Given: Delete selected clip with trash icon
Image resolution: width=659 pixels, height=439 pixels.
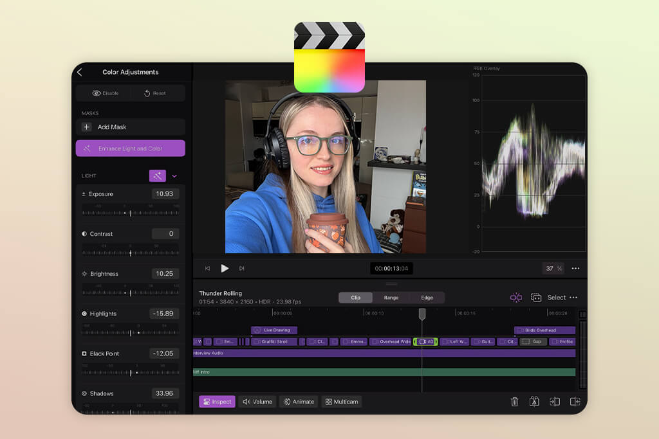Looking at the screenshot, I should coord(514,402).
